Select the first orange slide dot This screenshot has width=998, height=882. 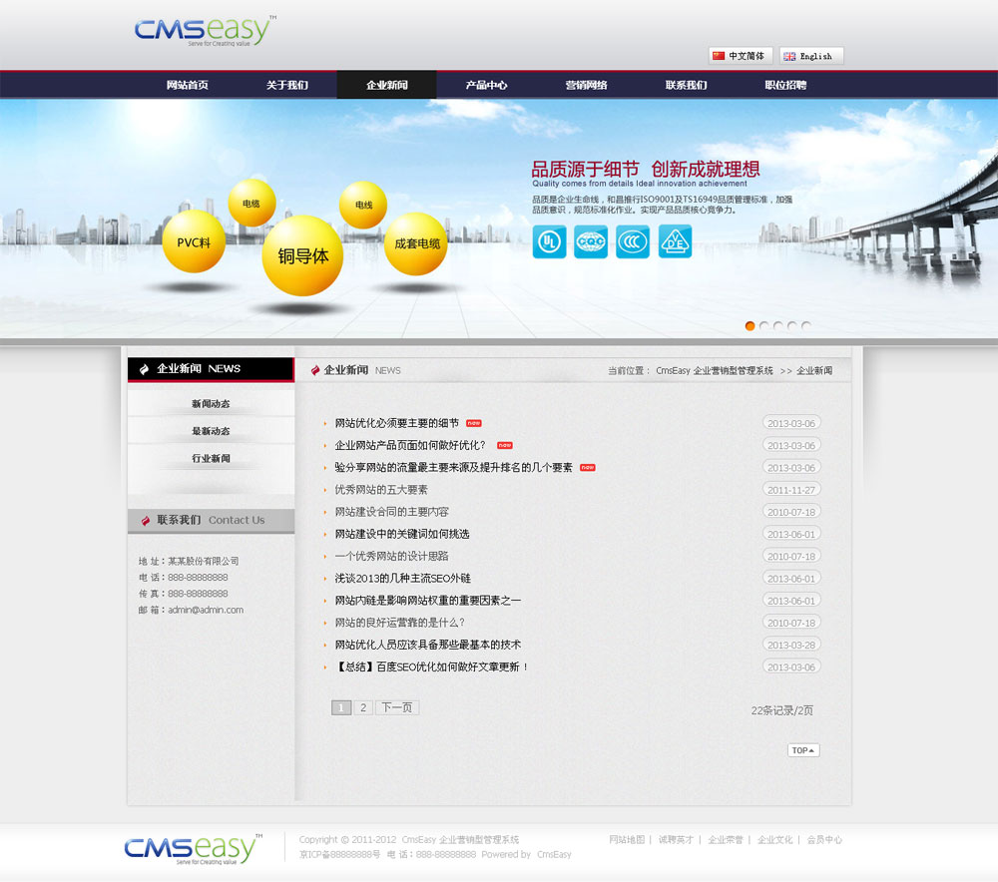[750, 326]
